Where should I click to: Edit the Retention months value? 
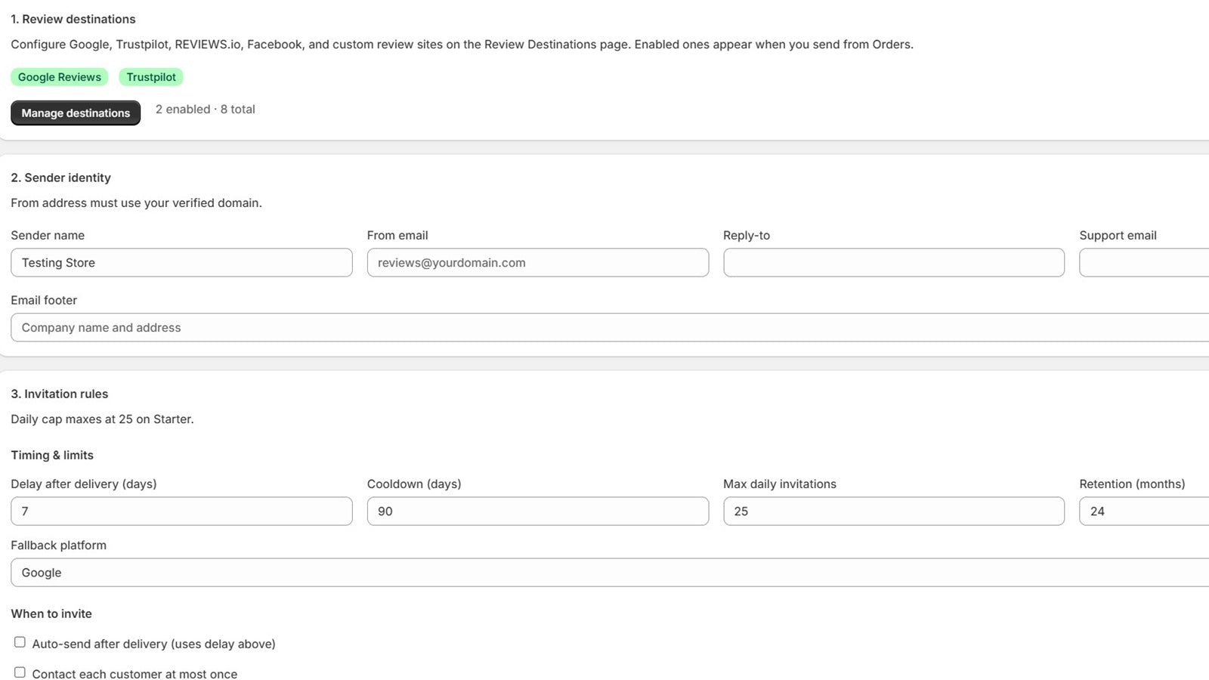click(1144, 511)
